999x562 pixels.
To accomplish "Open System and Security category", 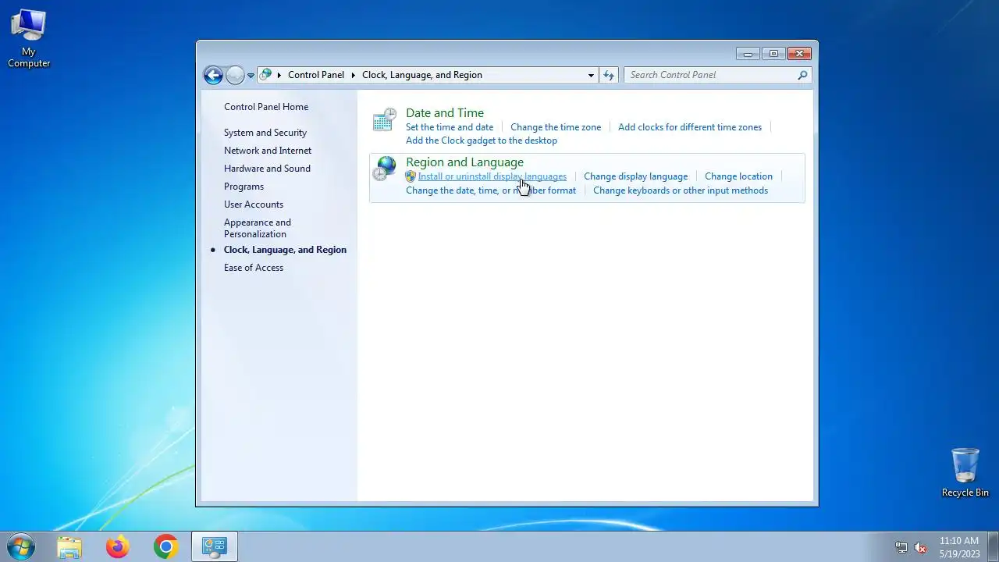I will click(x=265, y=133).
